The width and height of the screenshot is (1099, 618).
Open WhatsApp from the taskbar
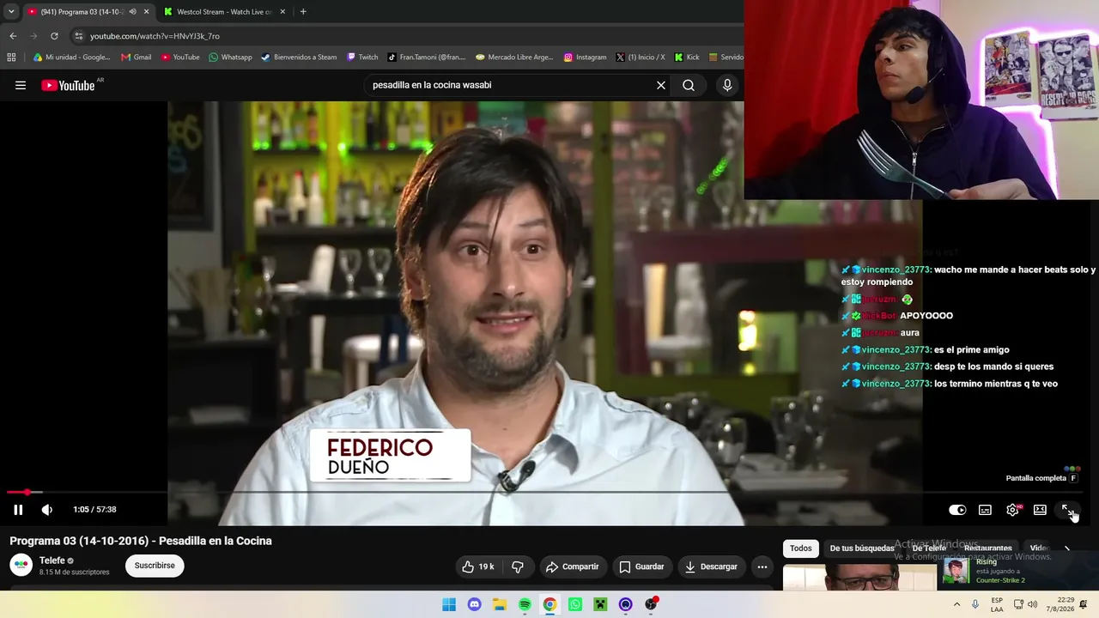pos(575,605)
